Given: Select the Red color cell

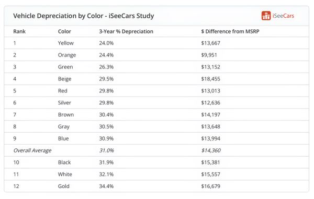Looking at the screenshot, I should pyautogui.click(x=63, y=91).
